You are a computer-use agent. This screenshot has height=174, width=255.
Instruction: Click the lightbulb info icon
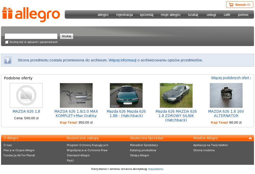point(8,60)
